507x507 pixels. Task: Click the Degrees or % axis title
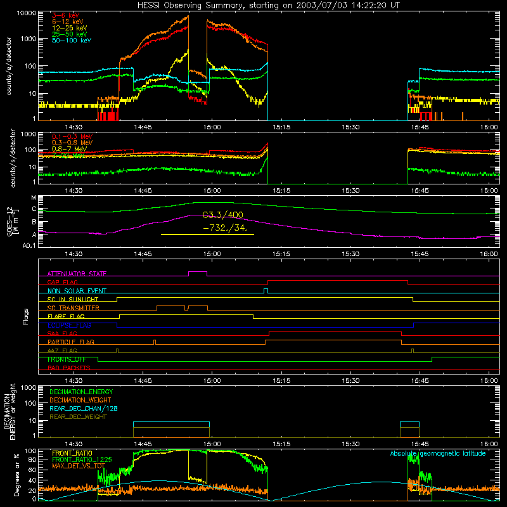coord(16,475)
